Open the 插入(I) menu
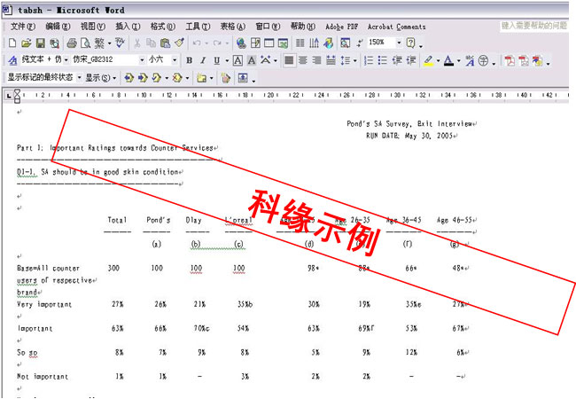The width and height of the screenshot is (576, 399). [x=128, y=27]
